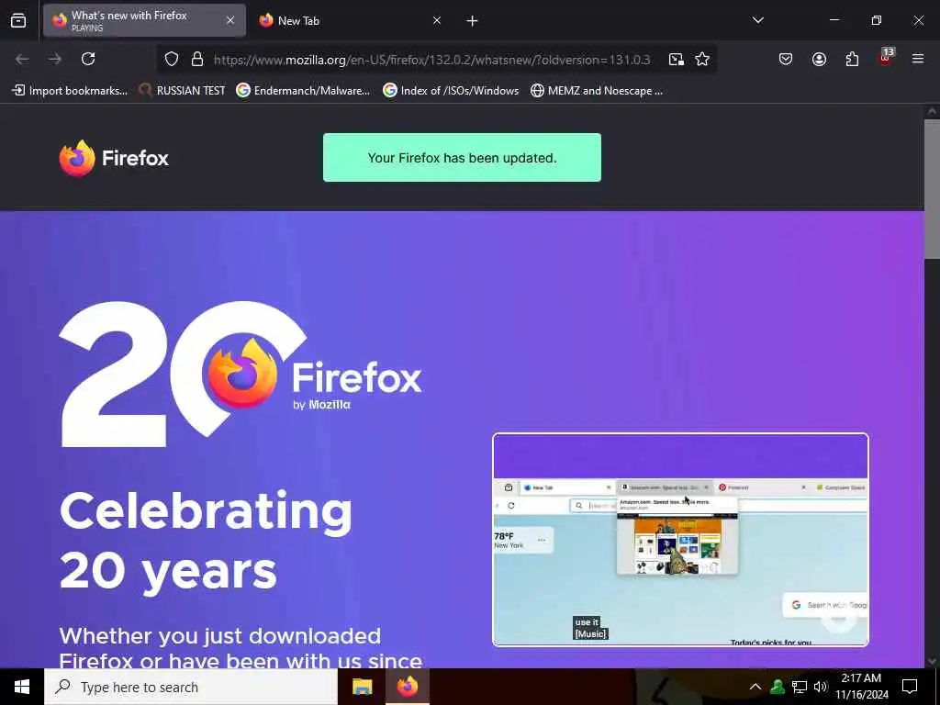
Task: Open the green user tray icon
Action: tap(778, 687)
